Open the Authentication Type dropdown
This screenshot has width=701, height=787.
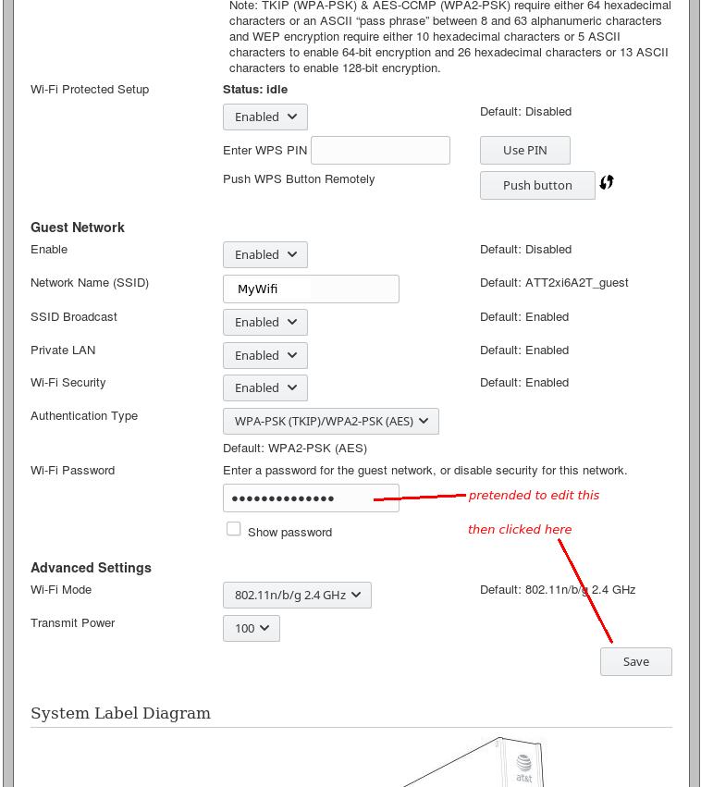coord(331,422)
